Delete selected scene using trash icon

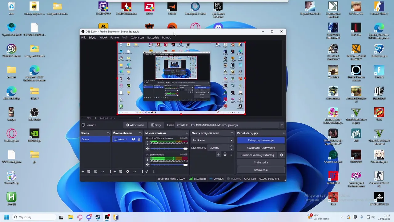point(89,171)
